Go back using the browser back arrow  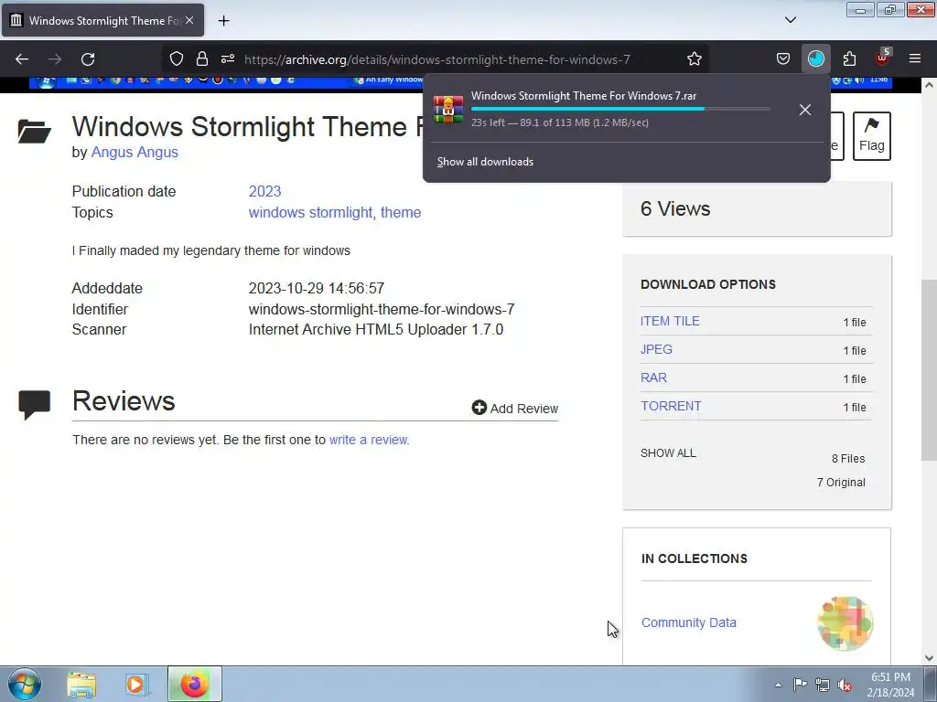click(x=22, y=59)
